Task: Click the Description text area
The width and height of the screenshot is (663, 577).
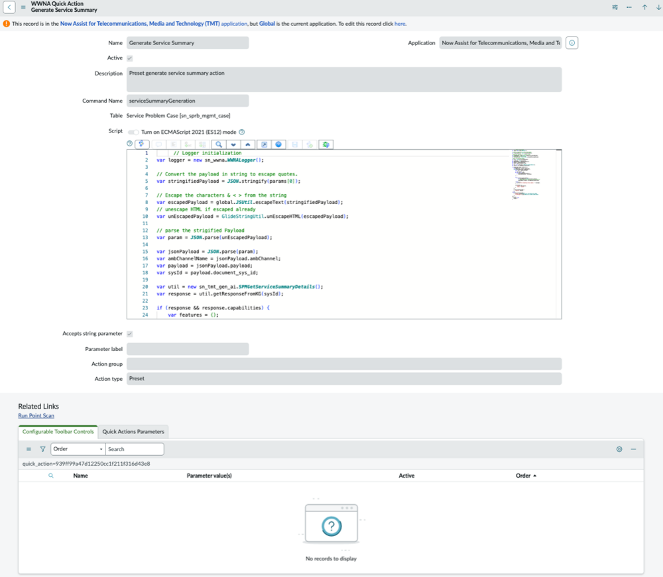Action: click(343, 79)
